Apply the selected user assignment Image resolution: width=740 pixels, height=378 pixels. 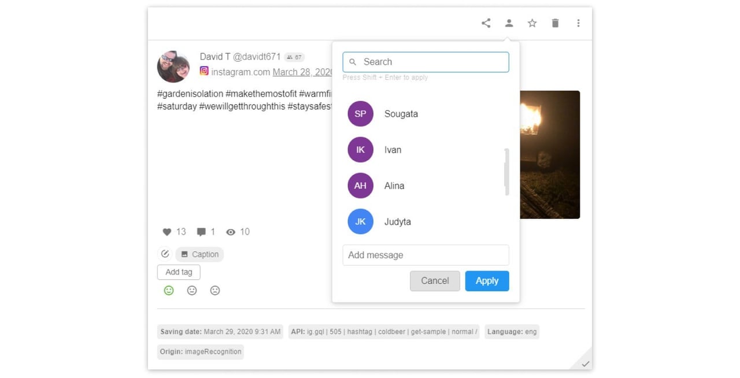[487, 280]
